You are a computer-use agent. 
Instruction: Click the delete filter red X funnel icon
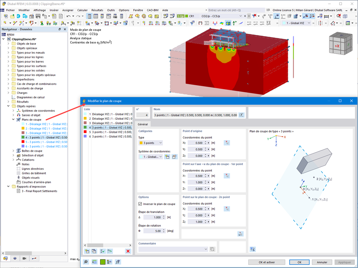click(x=254, y=16)
